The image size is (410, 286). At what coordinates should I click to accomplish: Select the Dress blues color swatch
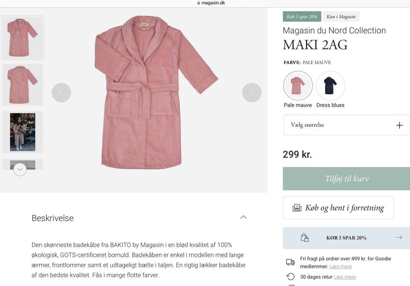331,86
